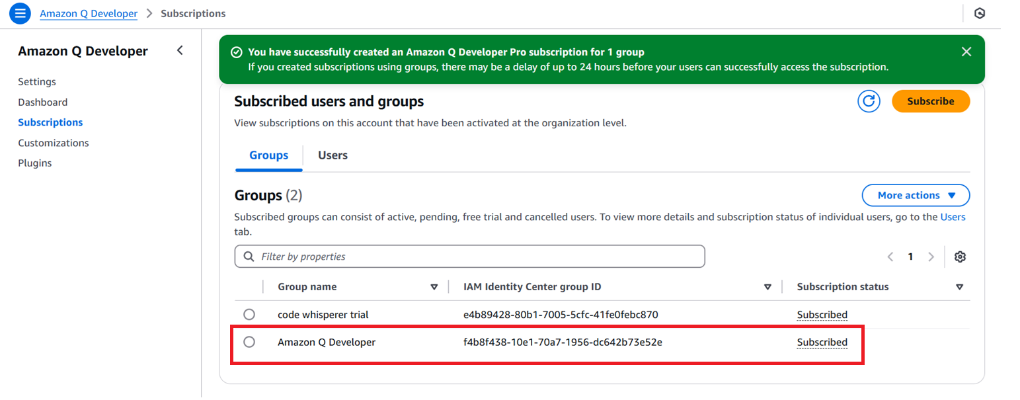Select the code whisperer trial group radio button
The image size is (1020, 400).
[x=249, y=314]
